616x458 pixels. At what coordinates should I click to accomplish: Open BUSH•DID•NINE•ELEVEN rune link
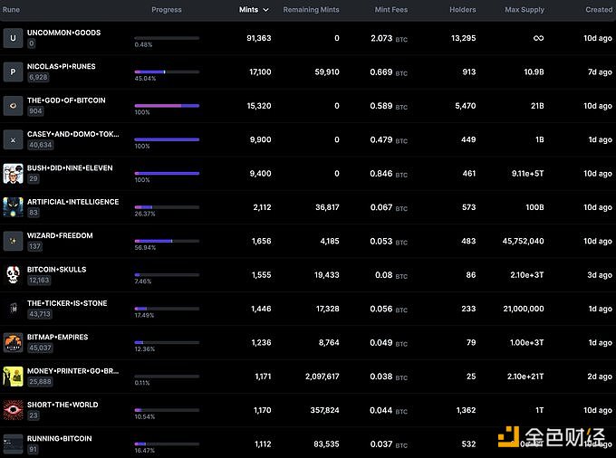click(x=70, y=167)
